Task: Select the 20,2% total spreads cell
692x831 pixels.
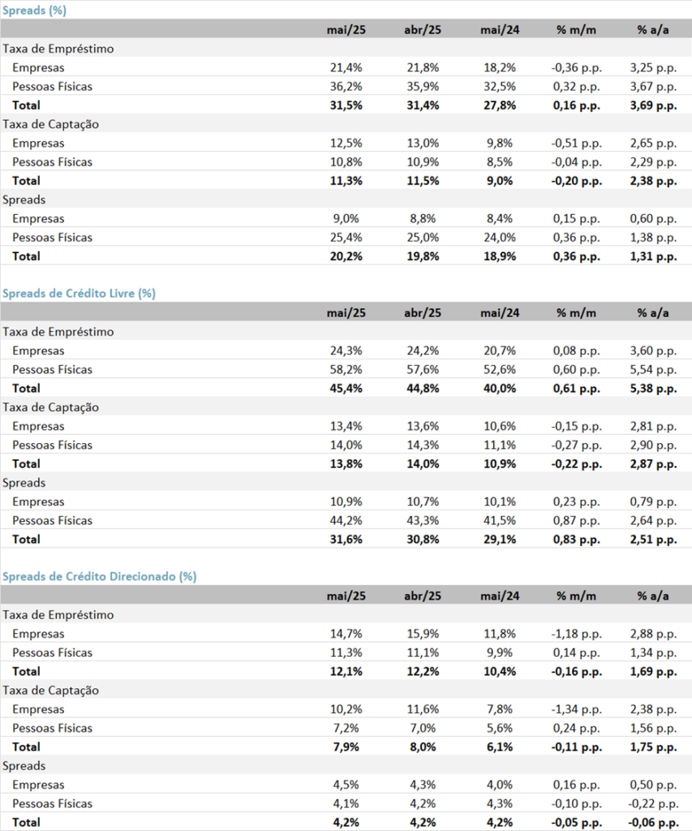Action: [x=346, y=256]
